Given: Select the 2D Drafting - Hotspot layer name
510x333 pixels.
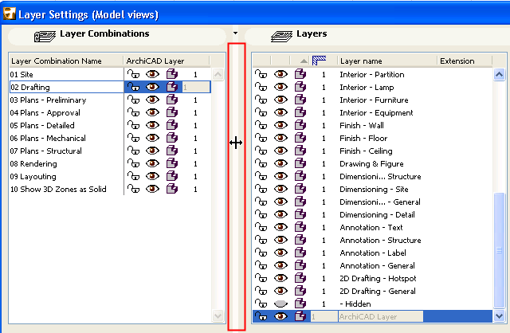Looking at the screenshot, I should [x=378, y=278].
